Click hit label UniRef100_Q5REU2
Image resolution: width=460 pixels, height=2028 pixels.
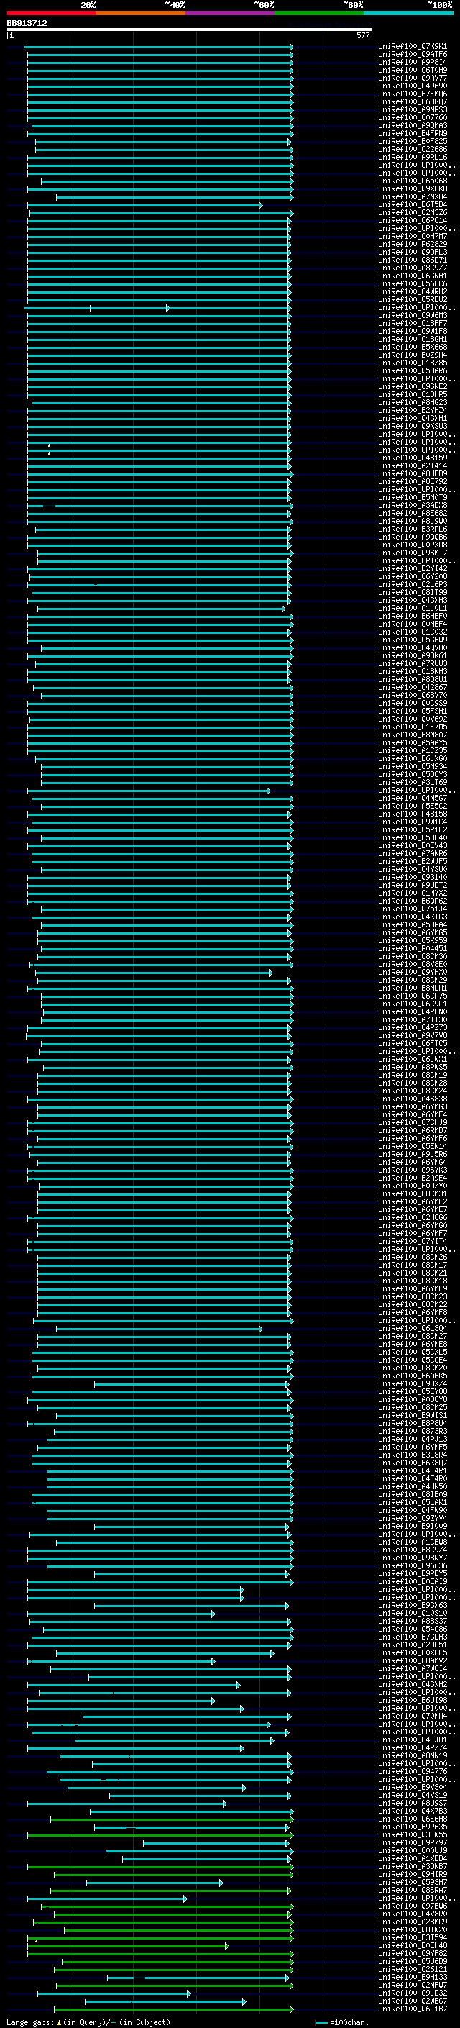pos(413,299)
